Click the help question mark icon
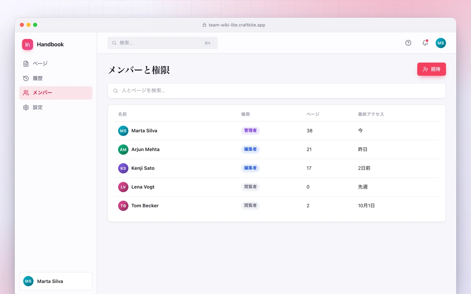 point(408,43)
